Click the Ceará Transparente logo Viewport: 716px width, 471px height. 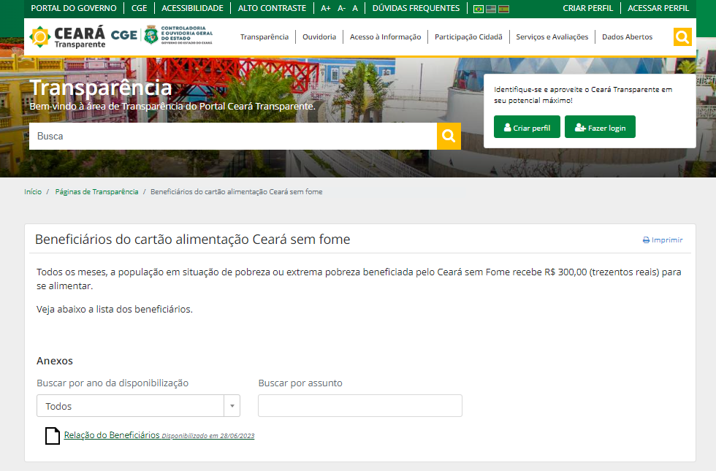click(67, 37)
